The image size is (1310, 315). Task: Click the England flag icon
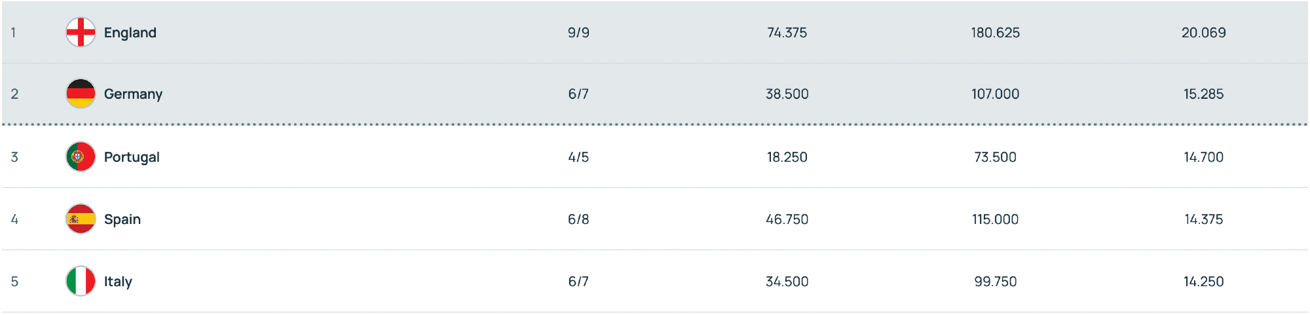pos(81,32)
